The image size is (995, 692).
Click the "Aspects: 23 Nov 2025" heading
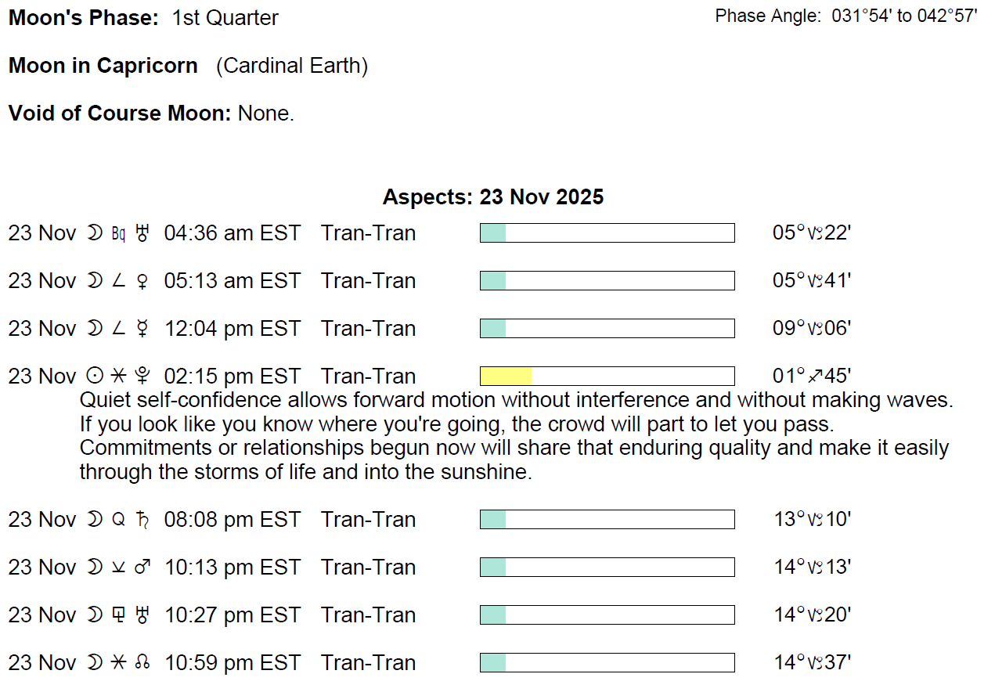[493, 196]
